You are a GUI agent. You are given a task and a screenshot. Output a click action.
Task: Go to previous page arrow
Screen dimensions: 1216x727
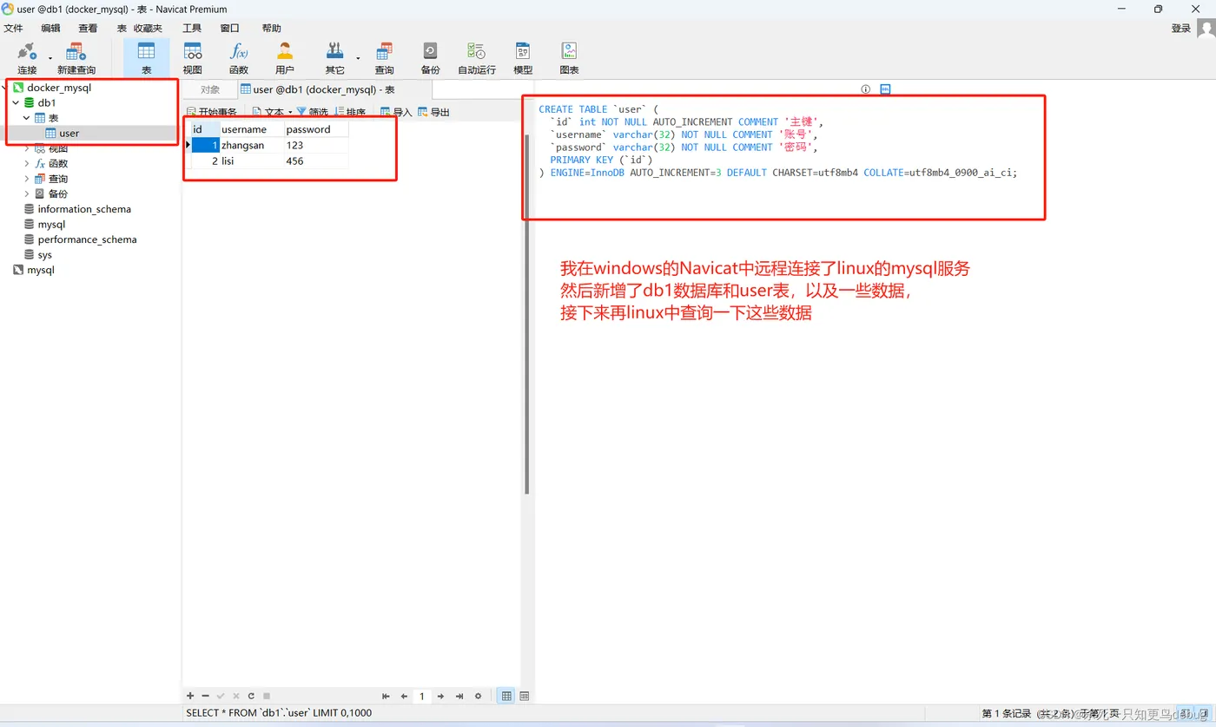coord(404,696)
